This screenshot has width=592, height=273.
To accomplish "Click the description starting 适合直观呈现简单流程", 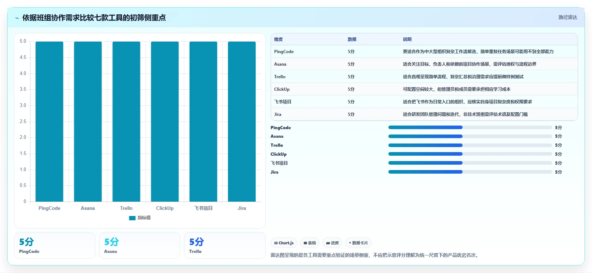I will 463,77.
